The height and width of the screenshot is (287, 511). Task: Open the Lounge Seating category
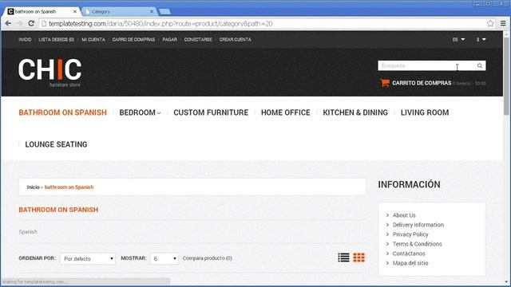[56, 144]
